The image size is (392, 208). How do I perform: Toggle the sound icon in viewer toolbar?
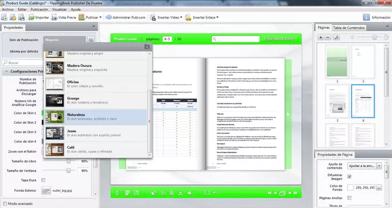(190, 193)
